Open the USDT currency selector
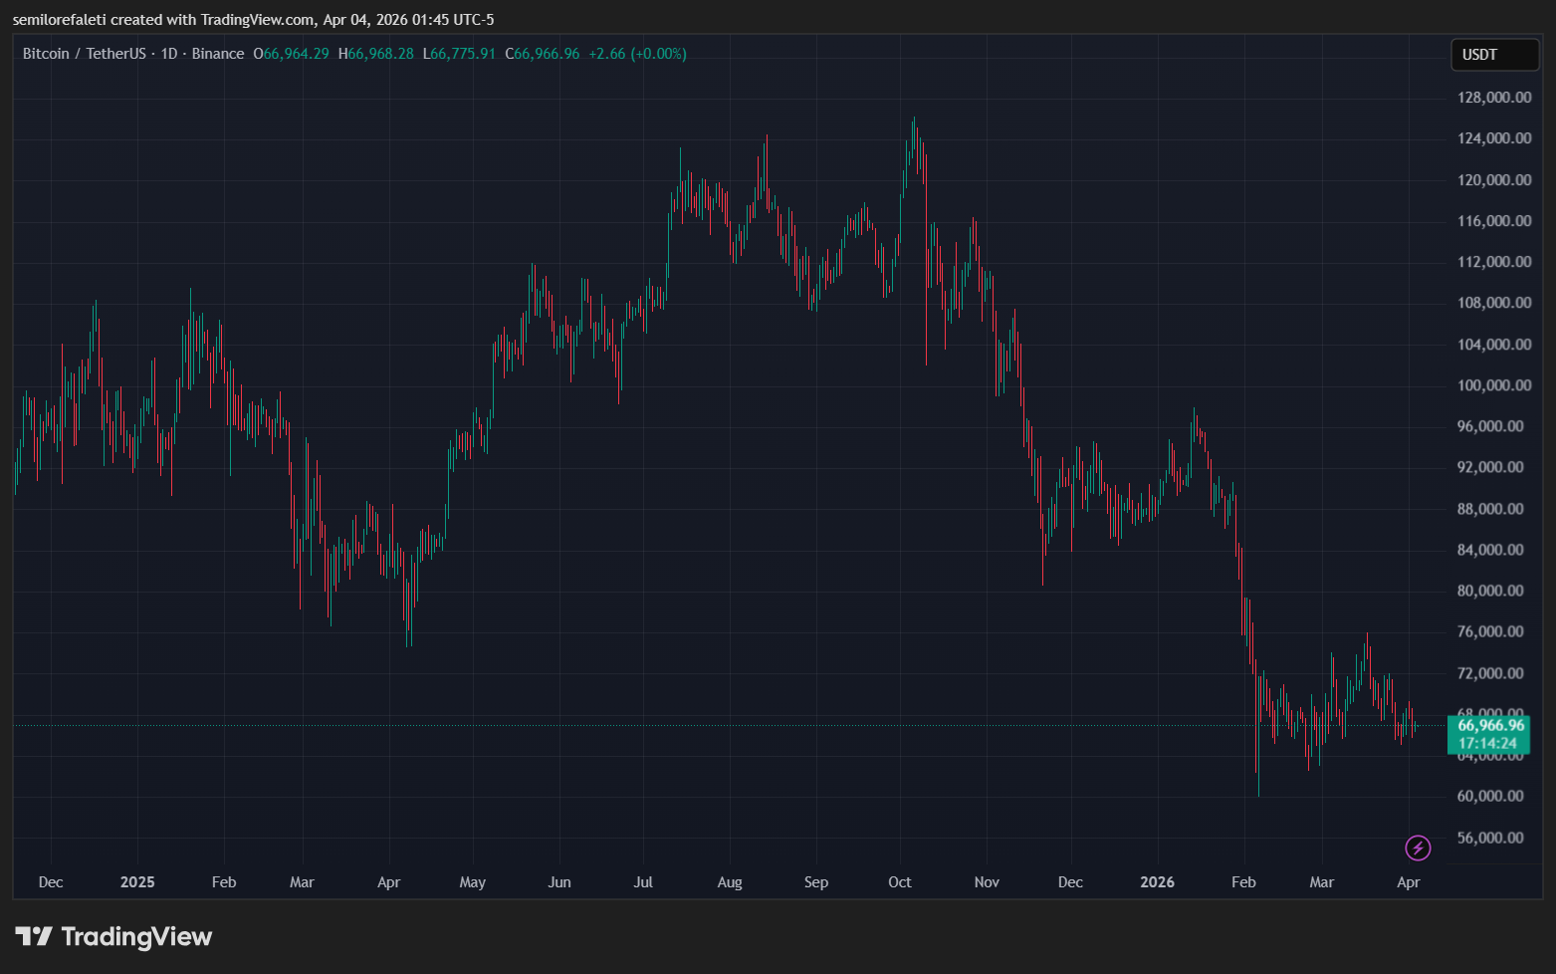This screenshot has height=974, width=1556. [1493, 55]
